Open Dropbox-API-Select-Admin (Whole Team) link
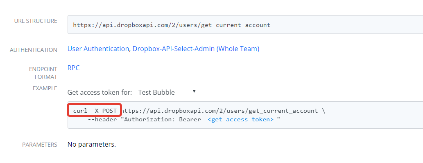This screenshot has width=423, height=163. pos(196,49)
